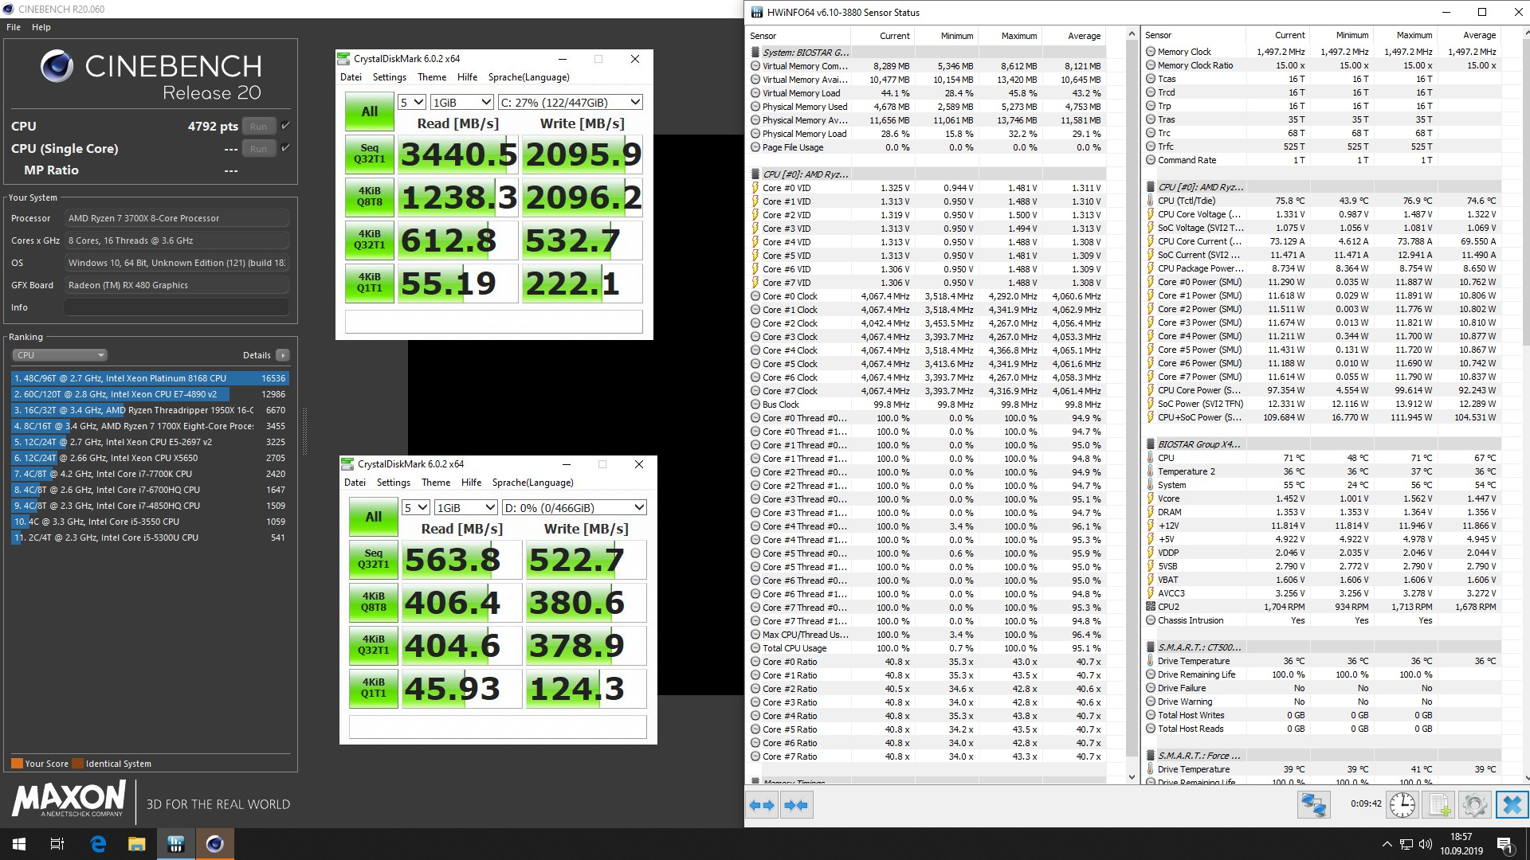The width and height of the screenshot is (1530, 860).
Task: Show hidden tray icons chevron
Action: [x=1387, y=844]
